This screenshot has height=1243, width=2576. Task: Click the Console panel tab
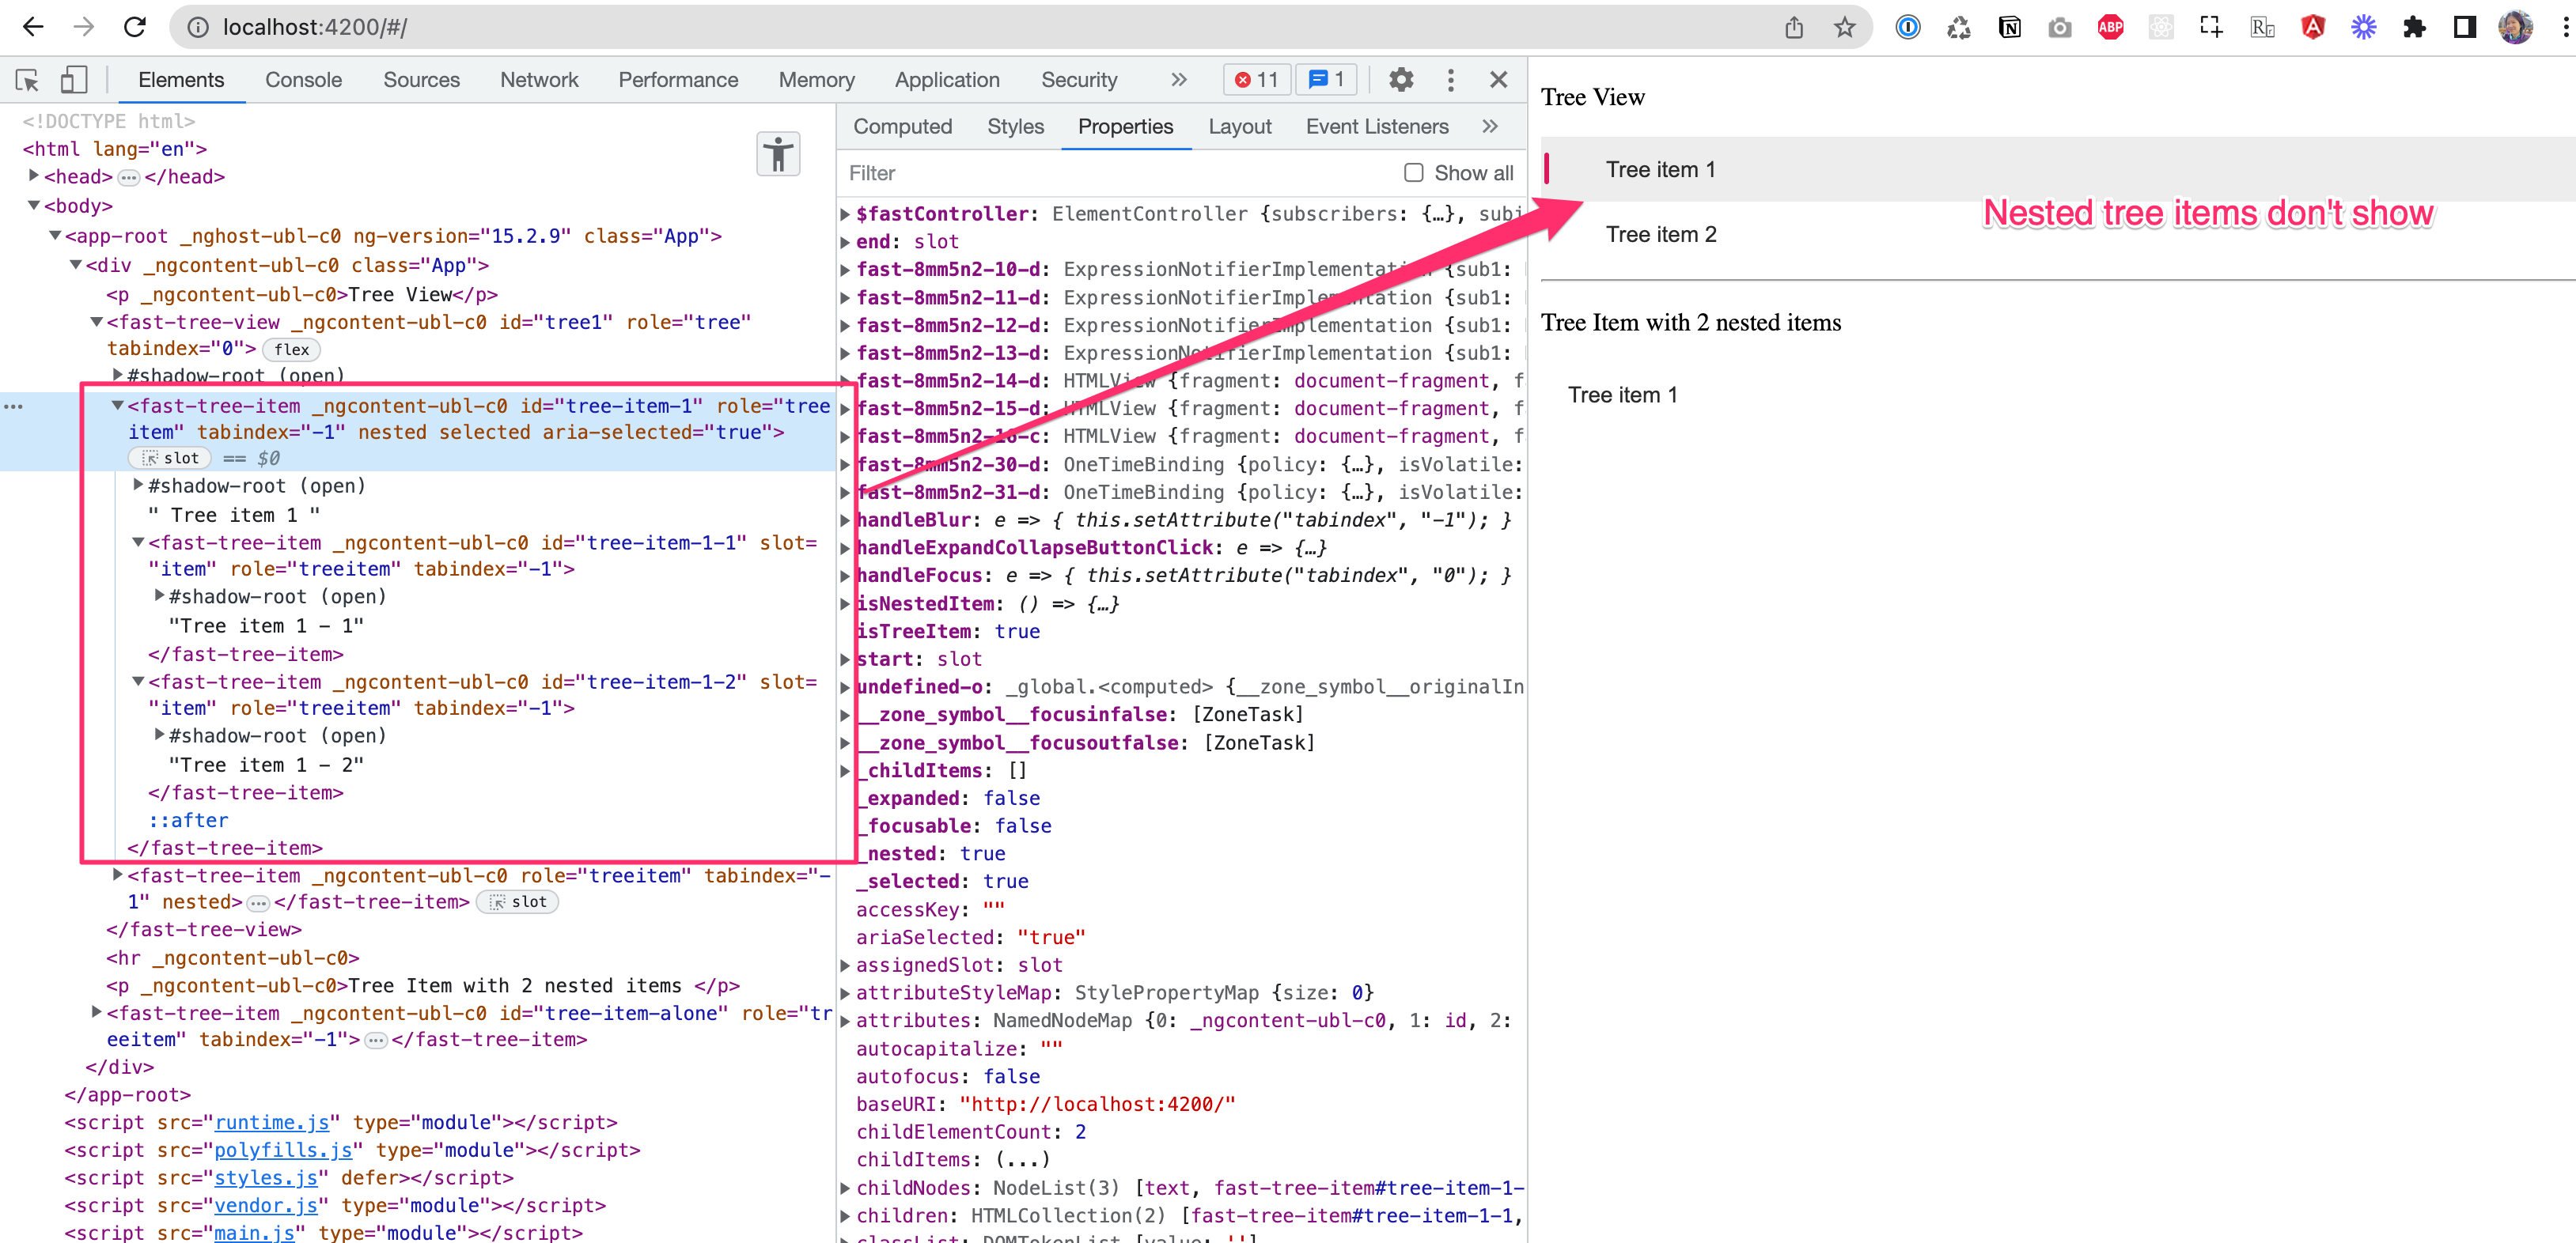point(302,81)
